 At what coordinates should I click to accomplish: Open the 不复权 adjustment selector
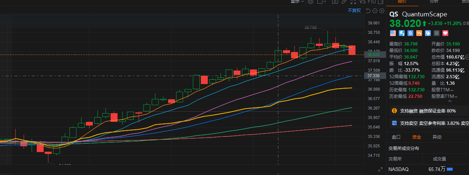point(354,10)
